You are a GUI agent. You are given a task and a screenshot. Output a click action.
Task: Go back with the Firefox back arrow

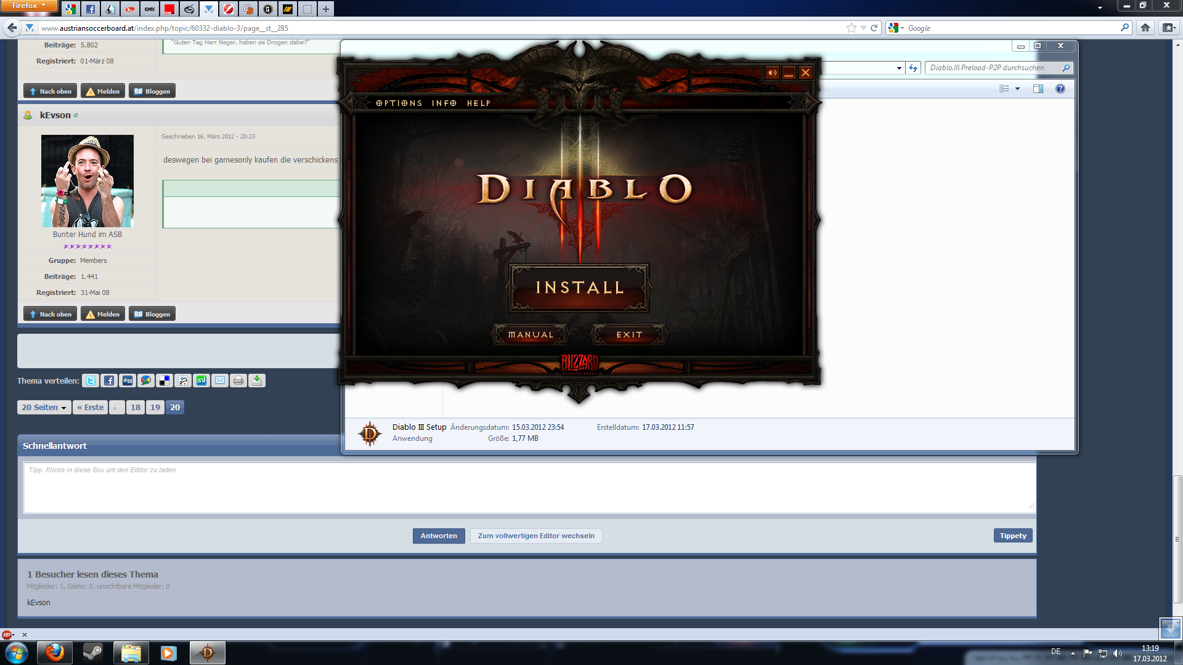(12, 28)
